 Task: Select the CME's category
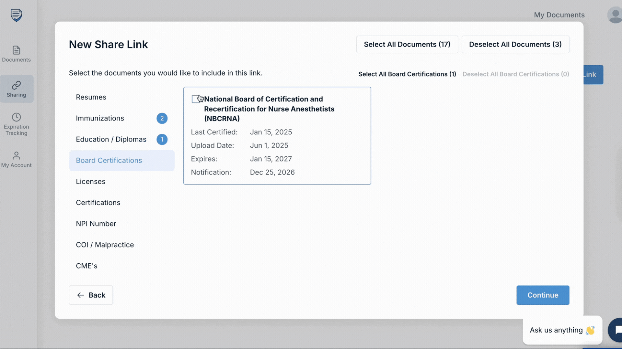122,266
